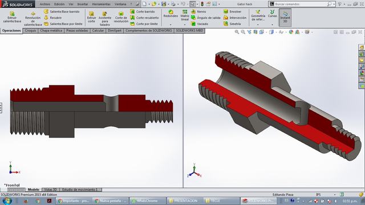Select the Simetría mirror tool
365x205 pixels.
click(232, 24)
